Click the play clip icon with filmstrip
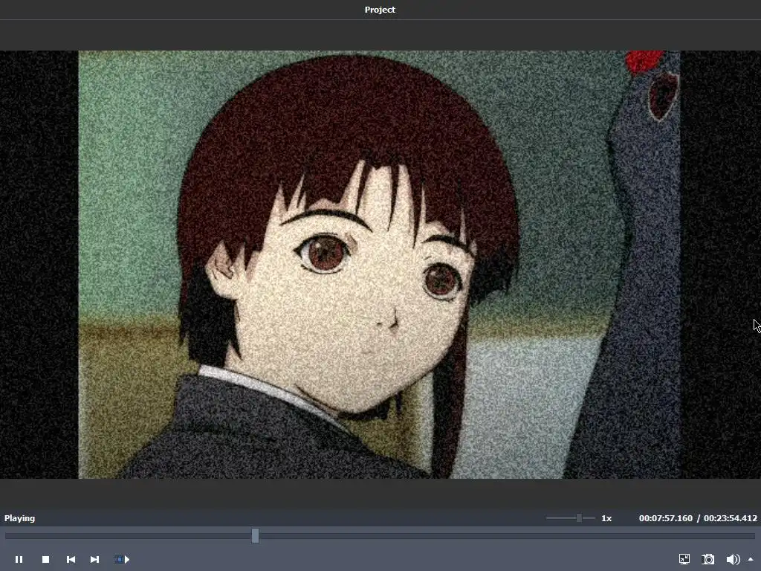The image size is (761, 571). coord(122,559)
